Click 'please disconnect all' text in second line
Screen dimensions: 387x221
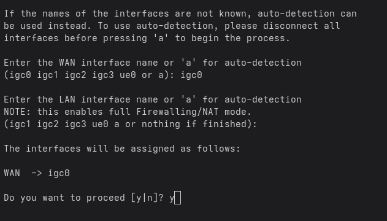coord(282,26)
